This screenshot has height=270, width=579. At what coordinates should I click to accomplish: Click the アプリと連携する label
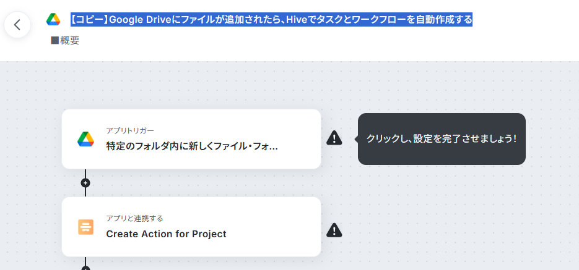tap(134, 219)
